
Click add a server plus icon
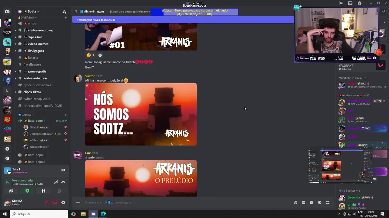pos(7,149)
